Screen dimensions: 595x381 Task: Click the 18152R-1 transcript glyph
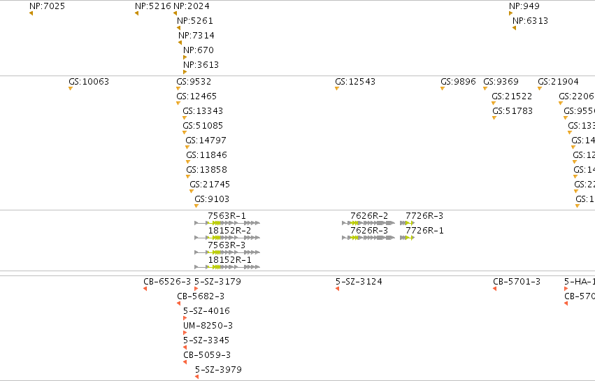tap(227, 267)
